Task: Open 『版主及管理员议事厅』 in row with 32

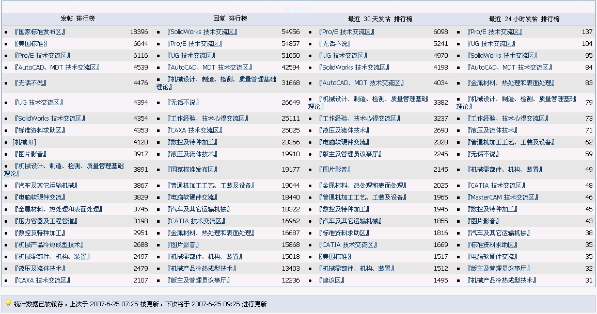Action: pyautogui.click(x=499, y=269)
